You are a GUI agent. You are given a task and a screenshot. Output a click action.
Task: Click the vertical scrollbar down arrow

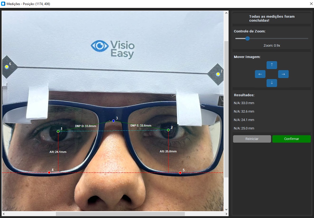tap(226, 209)
